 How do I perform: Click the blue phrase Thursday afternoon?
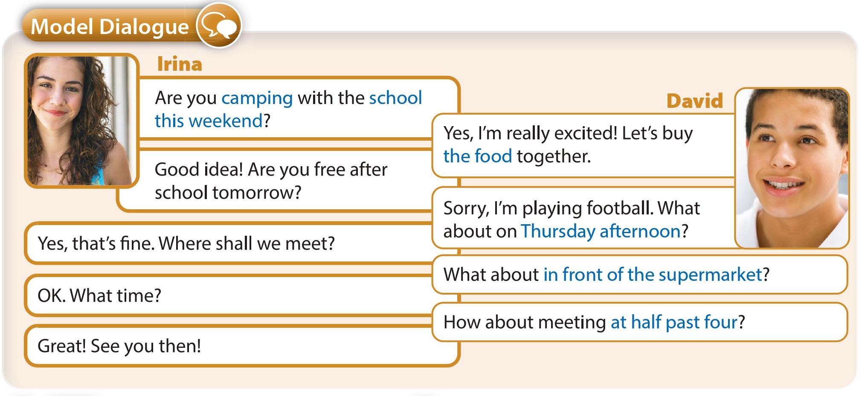(x=601, y=231)
